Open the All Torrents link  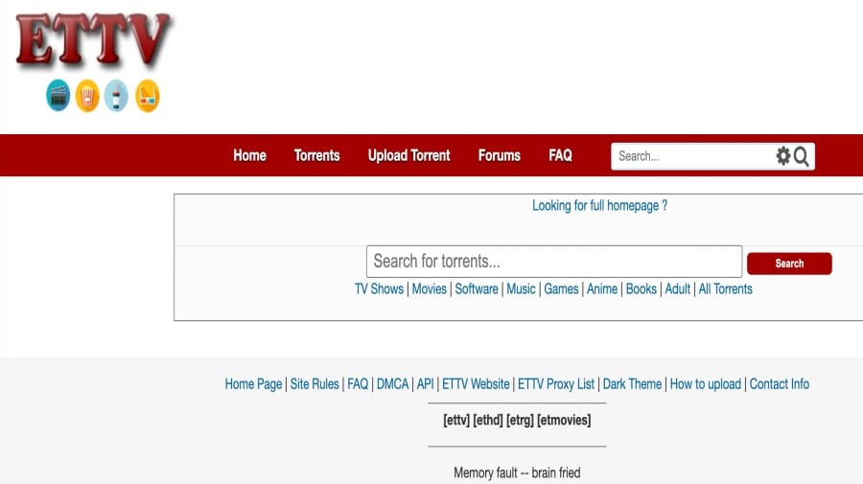[726, 288]
